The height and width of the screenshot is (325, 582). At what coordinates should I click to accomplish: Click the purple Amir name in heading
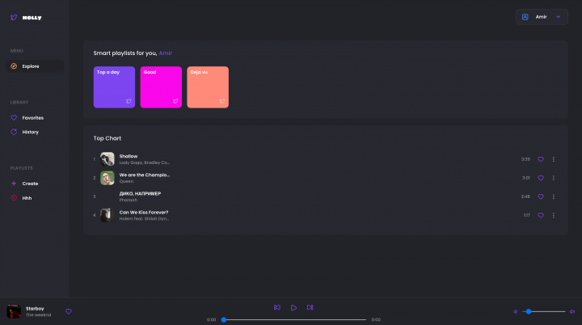click(166, 53)
